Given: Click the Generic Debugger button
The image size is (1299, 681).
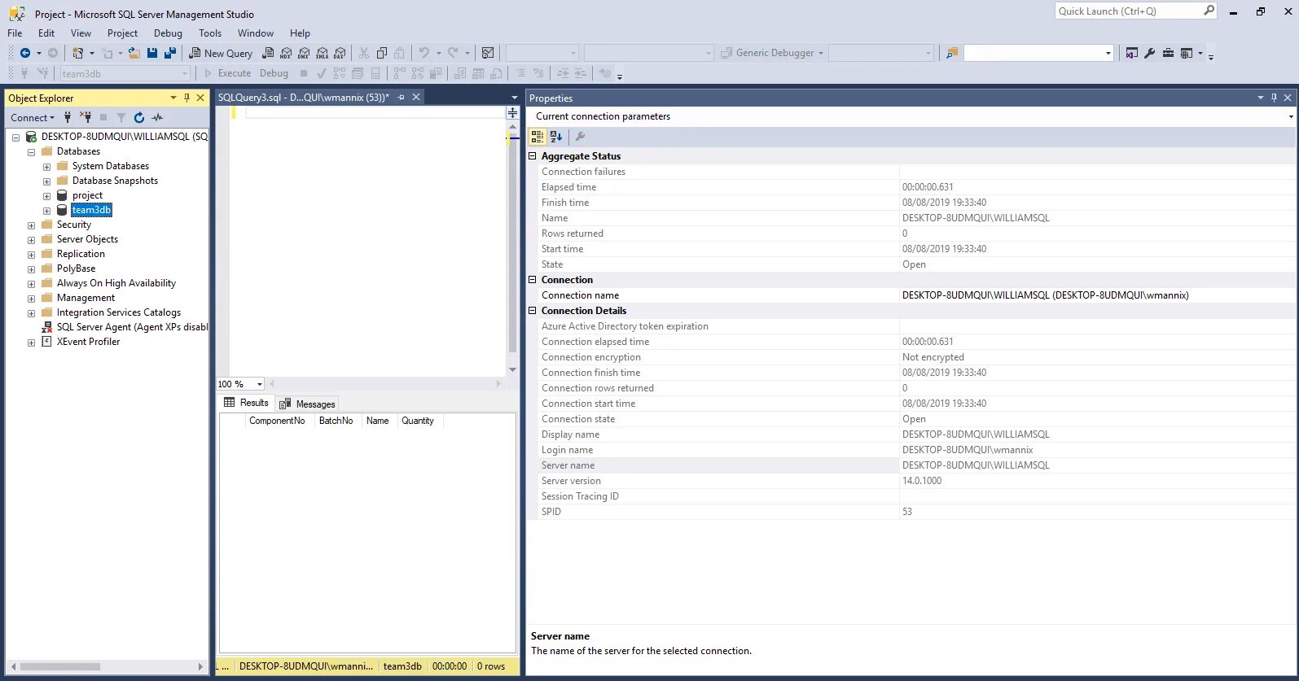Looking at the screenshot, I should coord(771,53).
